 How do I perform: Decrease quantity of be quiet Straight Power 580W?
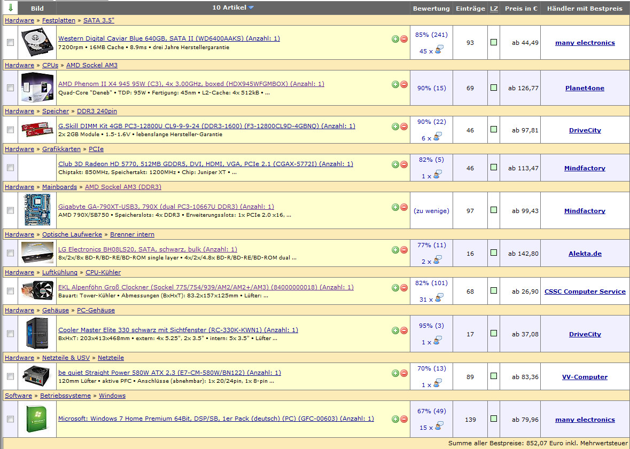click(x=404, y=373)
